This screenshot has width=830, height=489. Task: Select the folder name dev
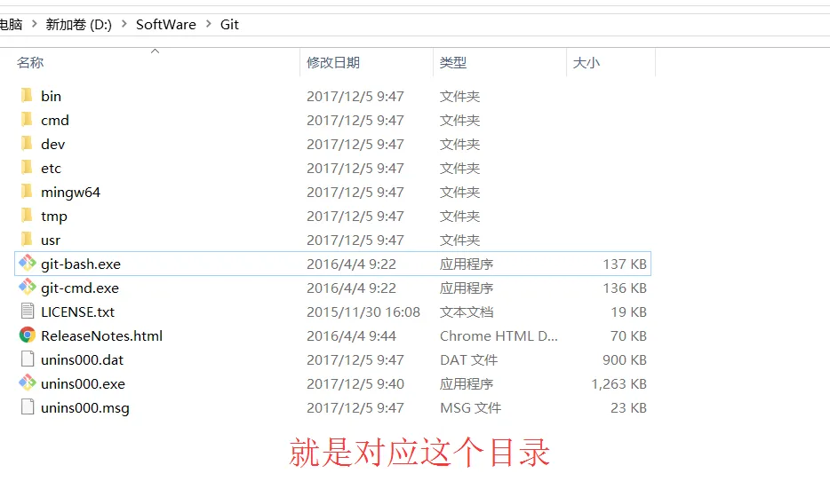(x=53, y=145)
